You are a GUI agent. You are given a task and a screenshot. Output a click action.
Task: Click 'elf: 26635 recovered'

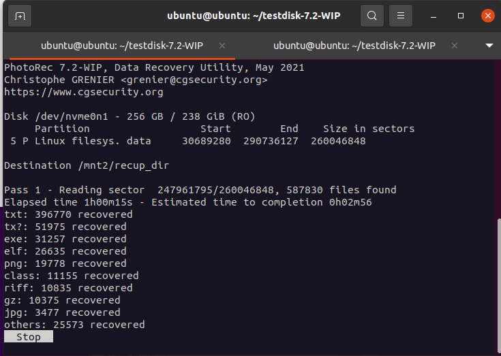[x=65, y=251]
